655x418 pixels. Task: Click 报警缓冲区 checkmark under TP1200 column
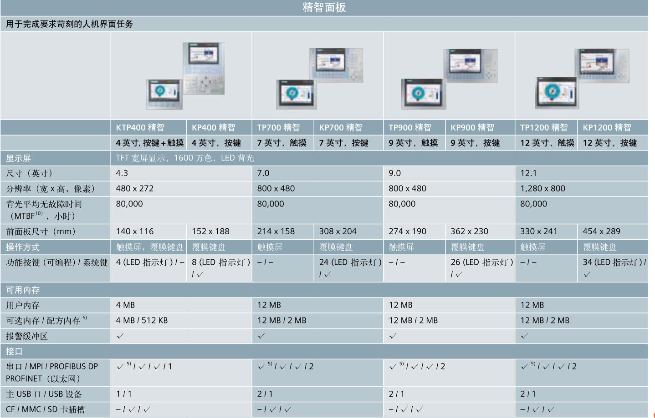525,336
